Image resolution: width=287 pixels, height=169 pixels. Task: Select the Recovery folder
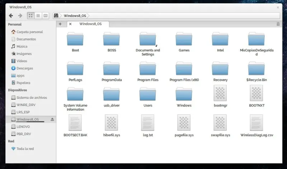220,72
